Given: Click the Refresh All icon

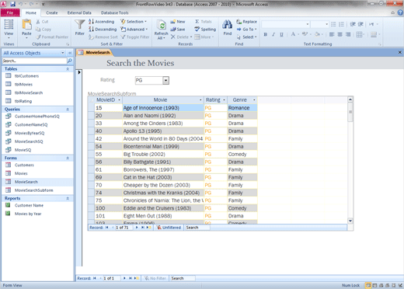Looking at the screenshot, I should point(161,25).
